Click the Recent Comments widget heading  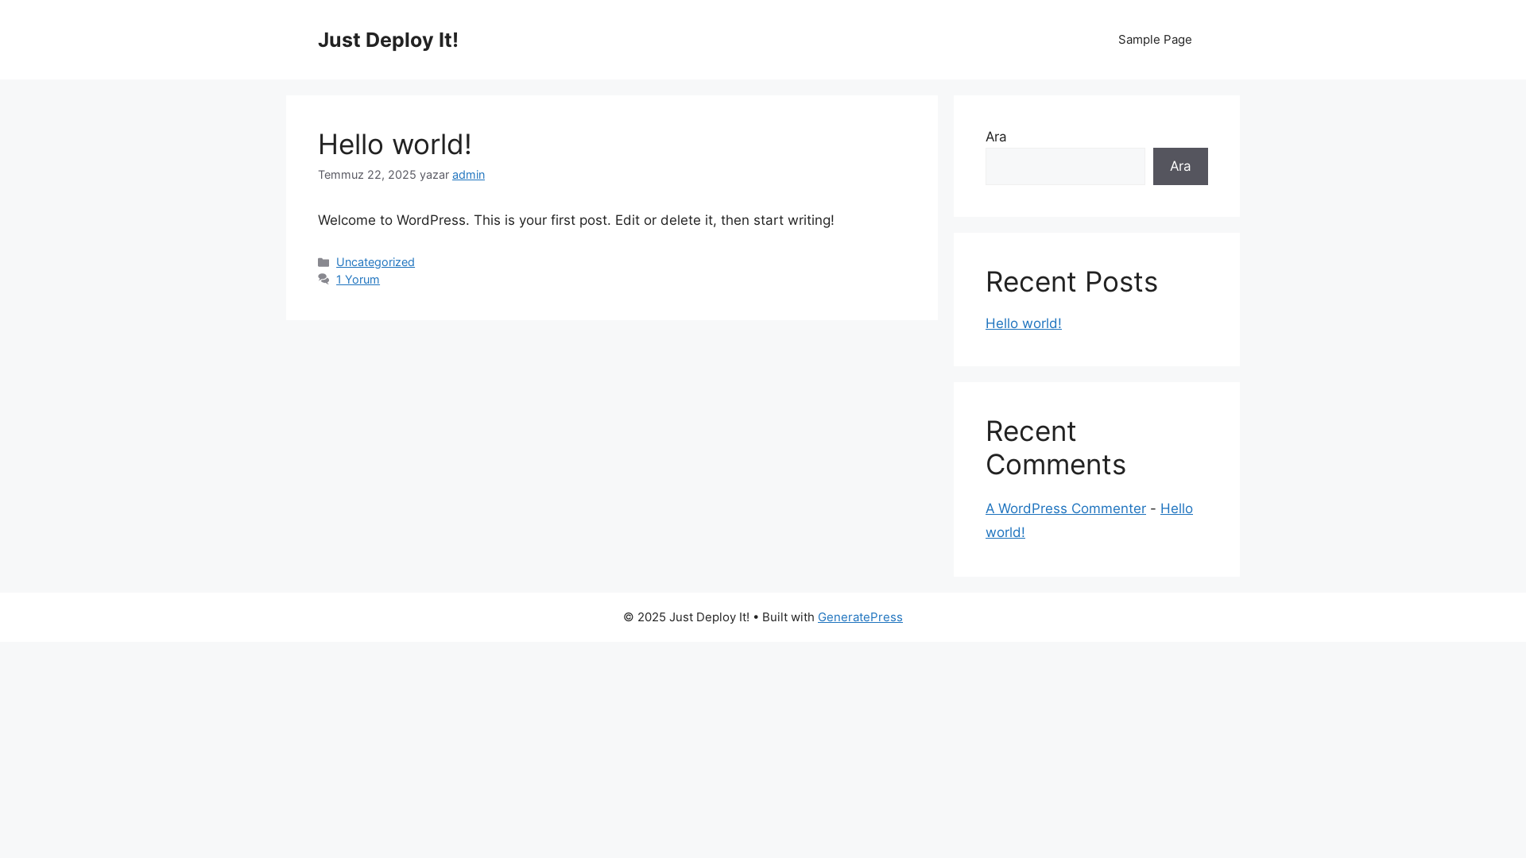(x=1055, y=448)
